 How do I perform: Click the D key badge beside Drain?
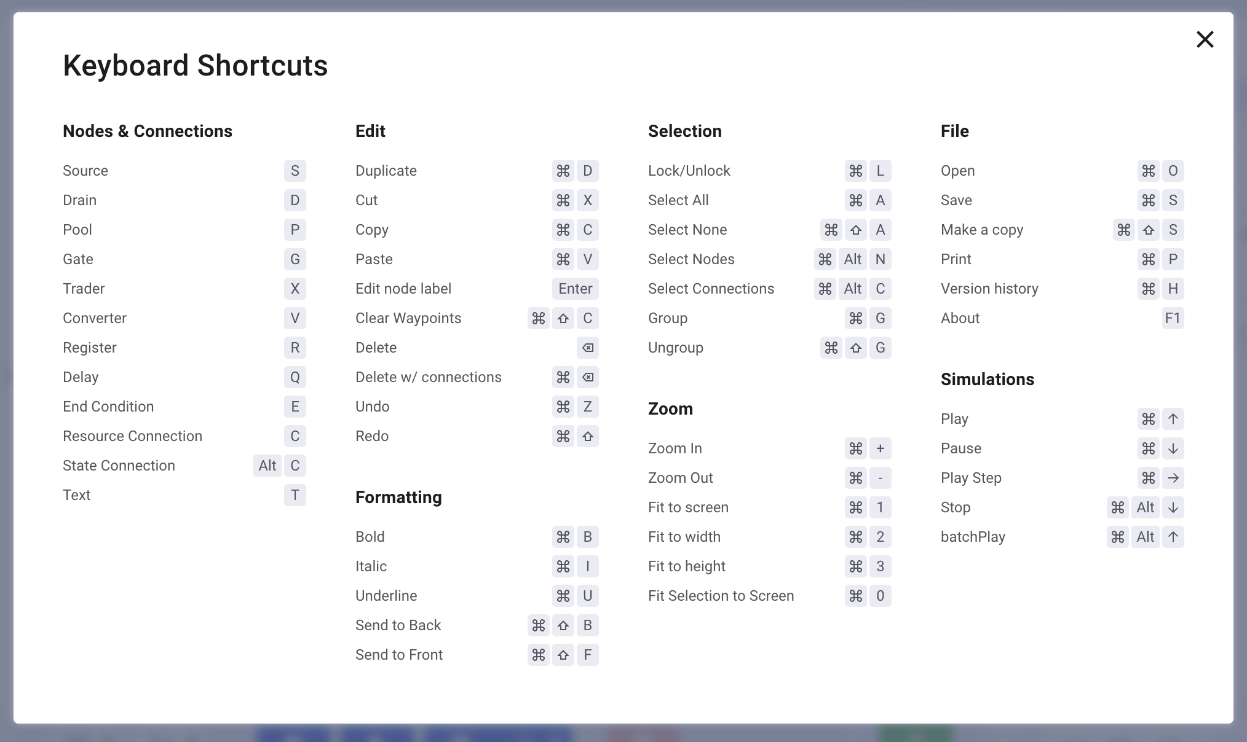(295, 200)
